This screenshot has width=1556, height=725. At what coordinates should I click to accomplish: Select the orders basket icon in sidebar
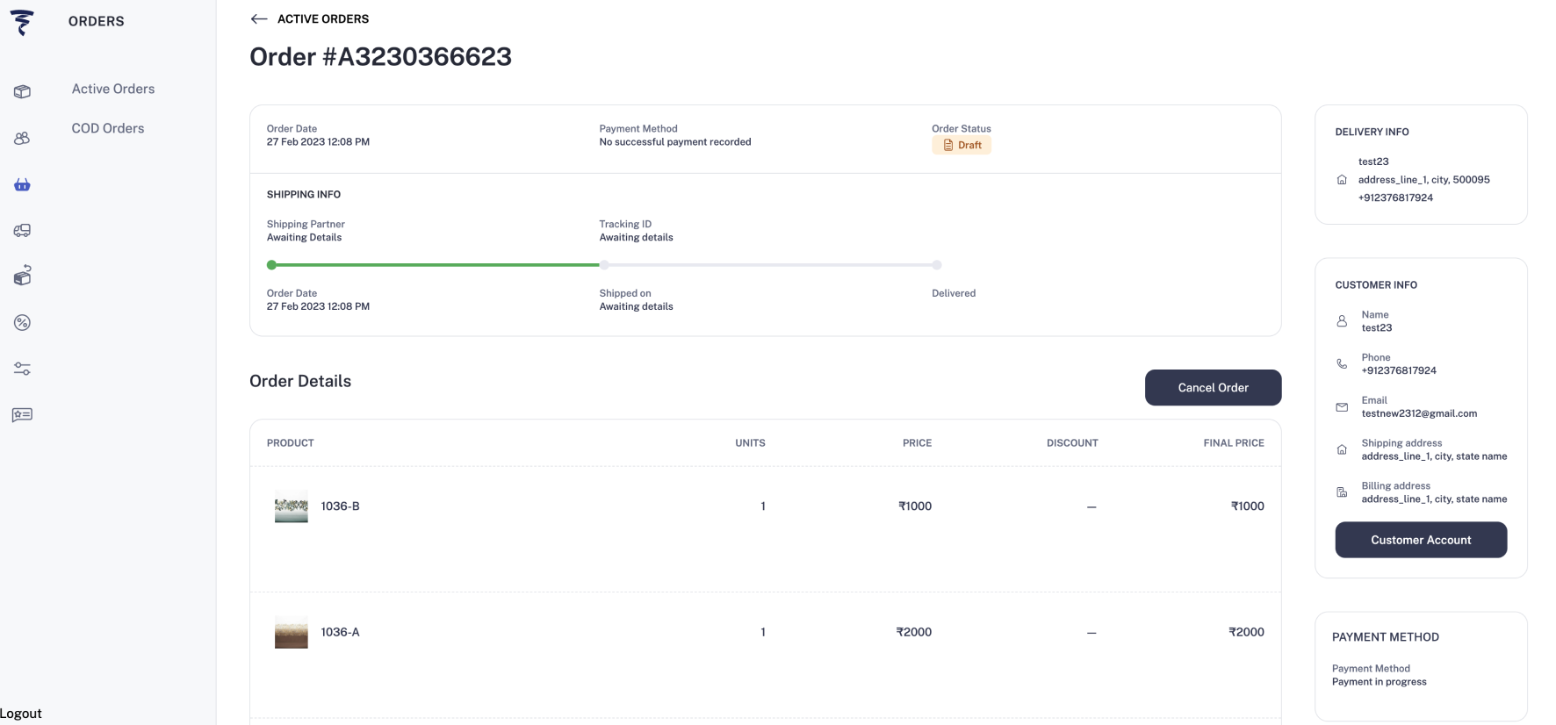pos(22,184)
